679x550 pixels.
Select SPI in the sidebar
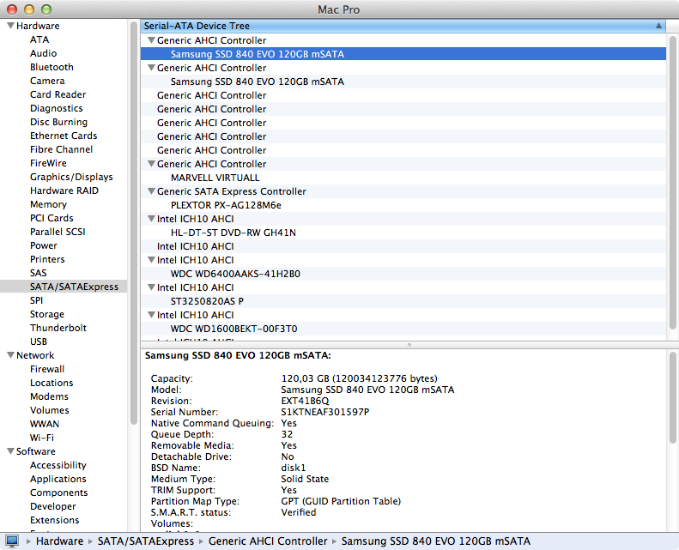point(36,300)
